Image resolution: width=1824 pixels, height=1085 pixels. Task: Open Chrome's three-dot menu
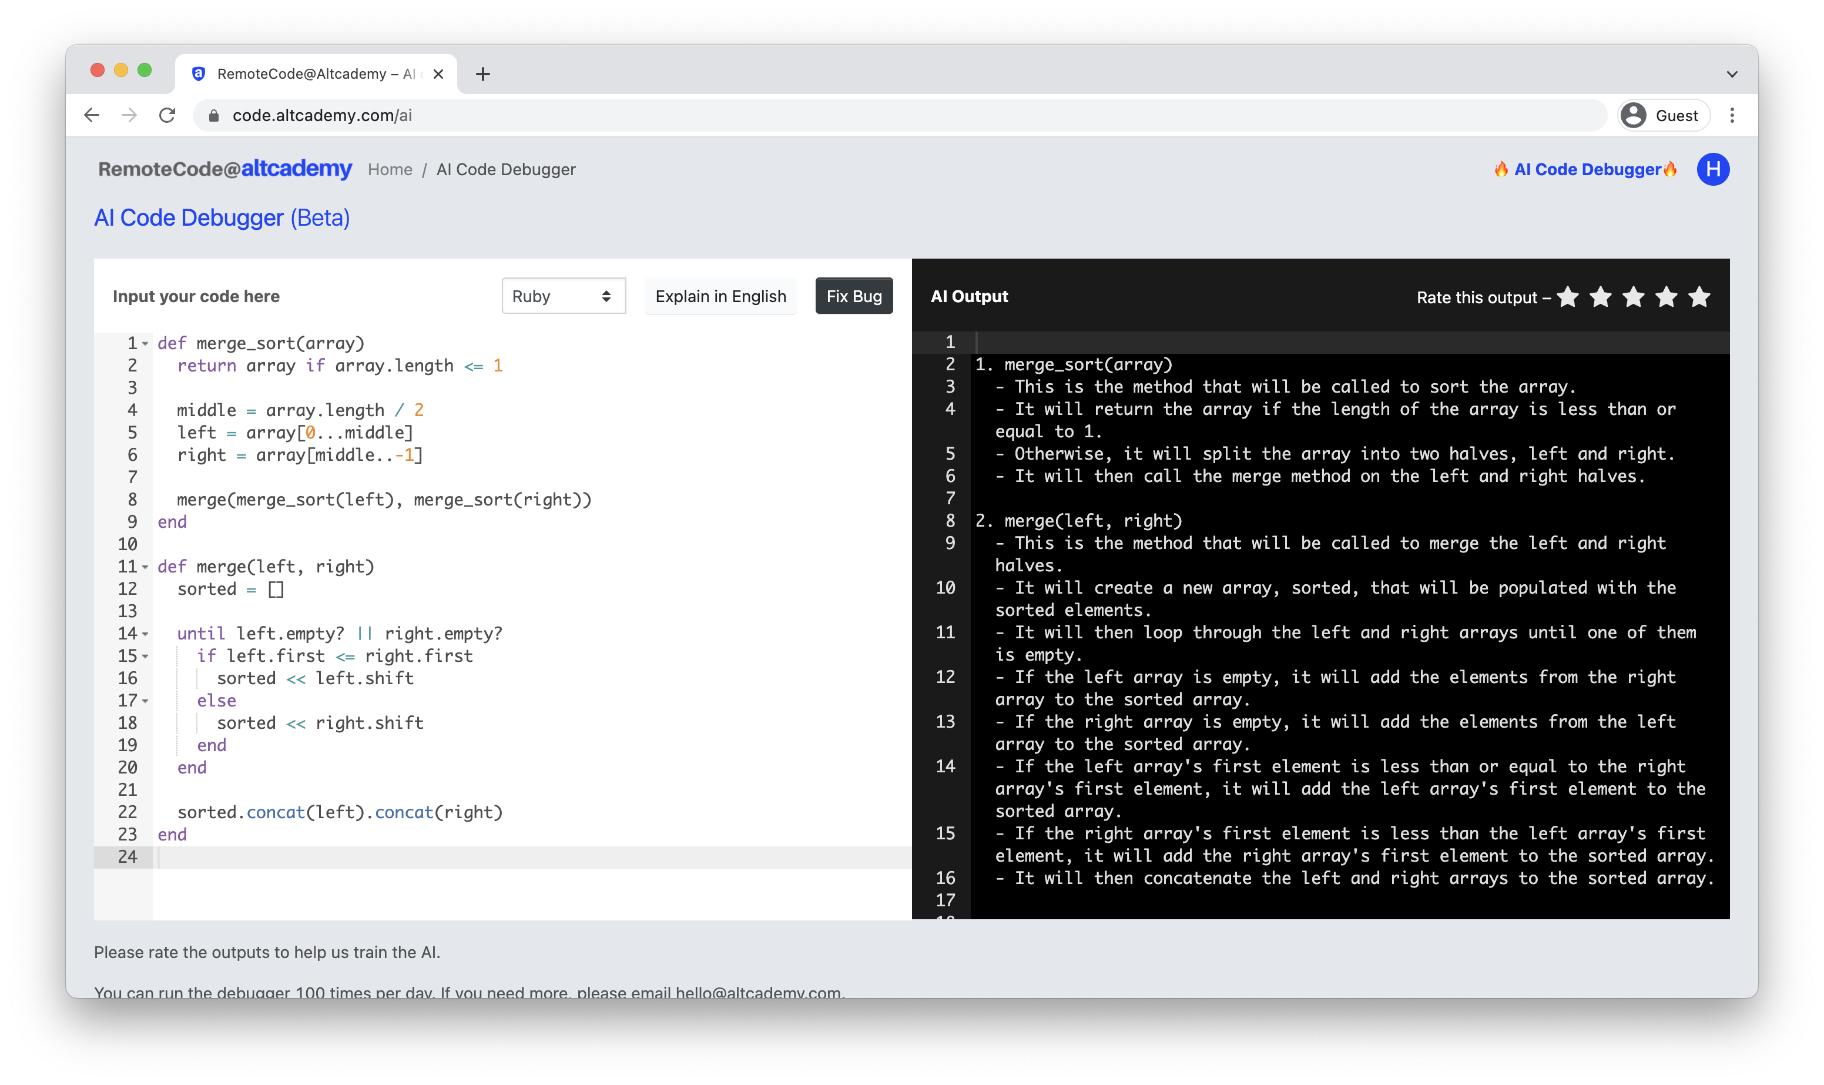(1733, 115)
